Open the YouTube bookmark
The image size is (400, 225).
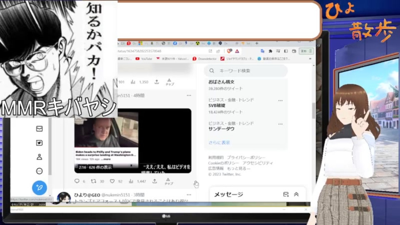pyautogui.click(x=144, y=59)
